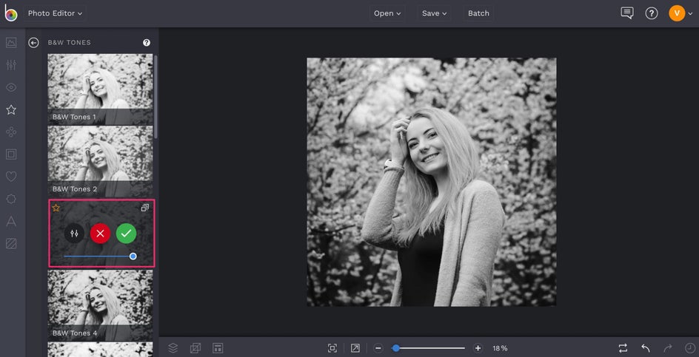The width and height of the screenshot is (699, 357).
Task: Select the B&W Tones 1 thumbnail
Action: (x=101, y=88)
